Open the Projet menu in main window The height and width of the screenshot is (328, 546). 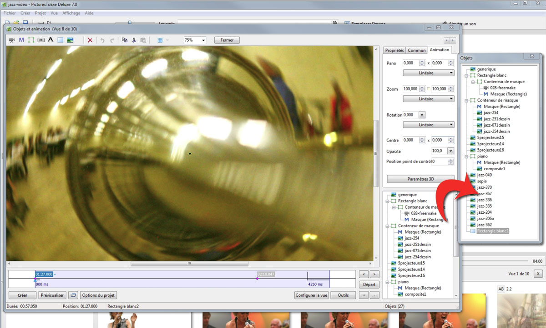(x=40, y=13)
